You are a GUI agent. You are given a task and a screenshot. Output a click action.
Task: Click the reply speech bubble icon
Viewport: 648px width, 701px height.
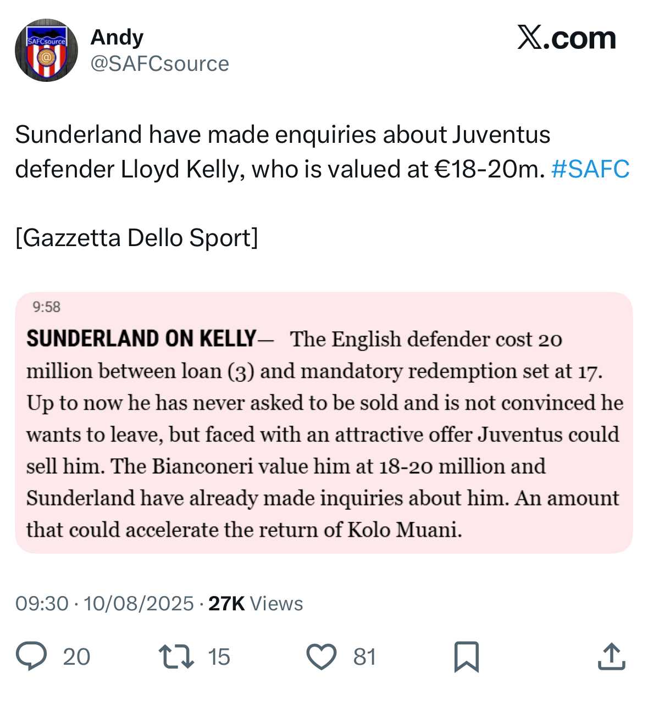[33, 657]
